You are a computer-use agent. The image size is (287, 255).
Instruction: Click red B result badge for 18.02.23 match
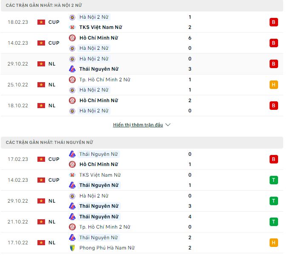273,22
